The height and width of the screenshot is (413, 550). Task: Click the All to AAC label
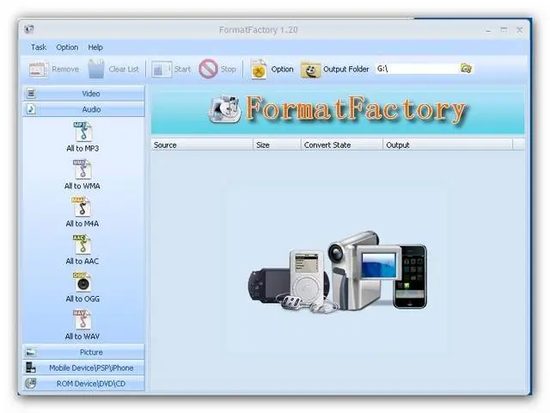[x=82, y=261]
